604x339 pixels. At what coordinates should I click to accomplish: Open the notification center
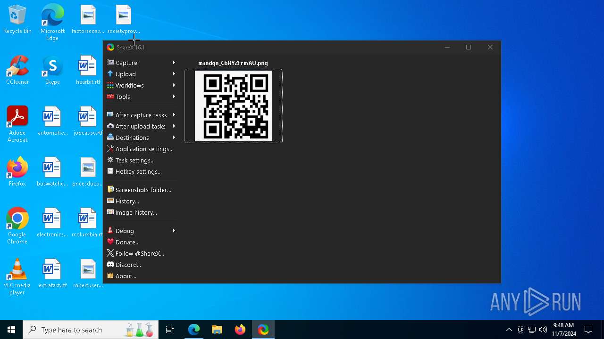tap(588, 330)
